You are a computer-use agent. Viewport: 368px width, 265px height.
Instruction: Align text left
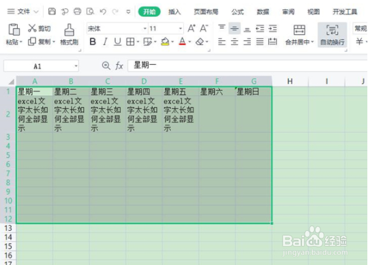tap(221, 42)
